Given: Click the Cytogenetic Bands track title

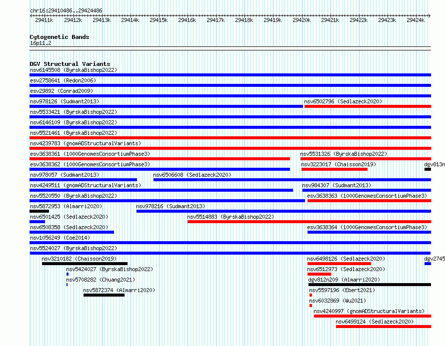Looking at the screenshot, I should [59, 37].
